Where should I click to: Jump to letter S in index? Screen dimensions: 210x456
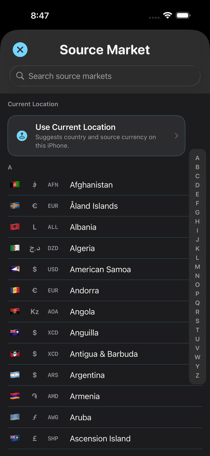[197, 321]
